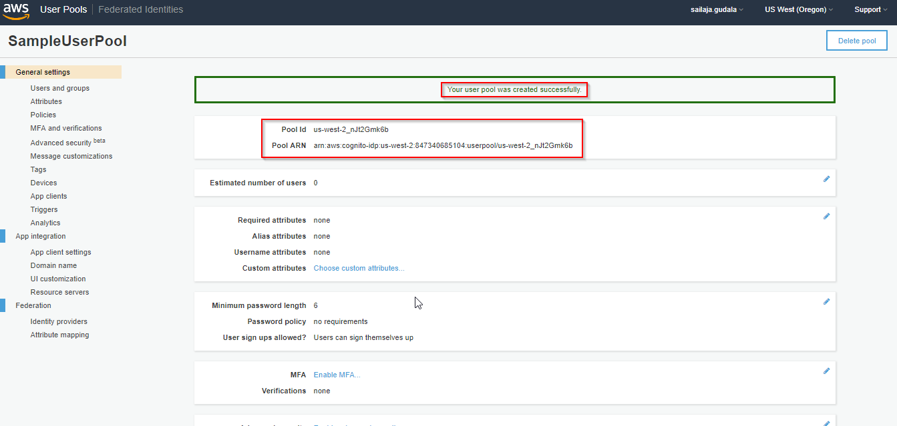Select Federation section in sidebar
Screen dimensions: 897x426
point(33,305)
